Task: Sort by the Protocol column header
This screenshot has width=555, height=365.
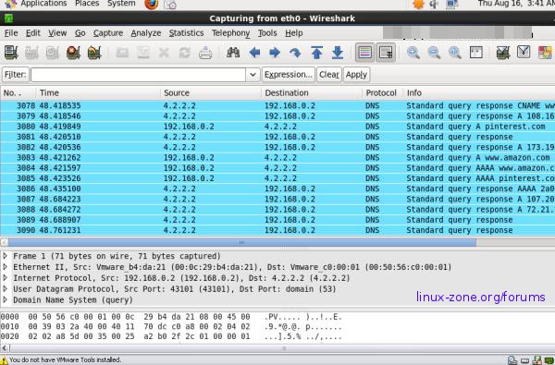Action: click(383, 93)
